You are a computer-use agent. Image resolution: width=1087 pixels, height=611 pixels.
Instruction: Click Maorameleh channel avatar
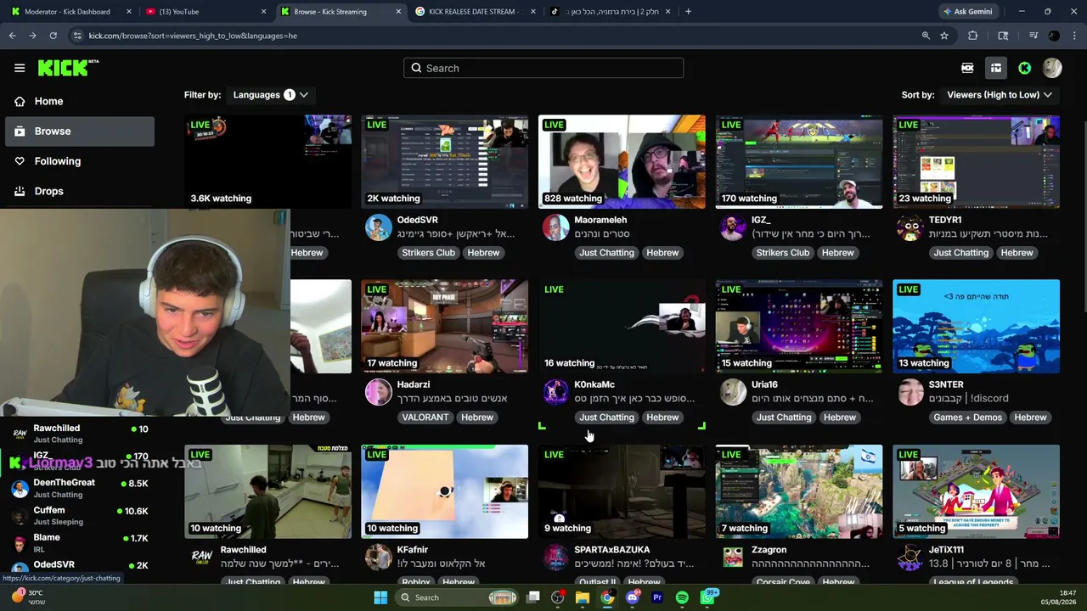click(555, 227)
